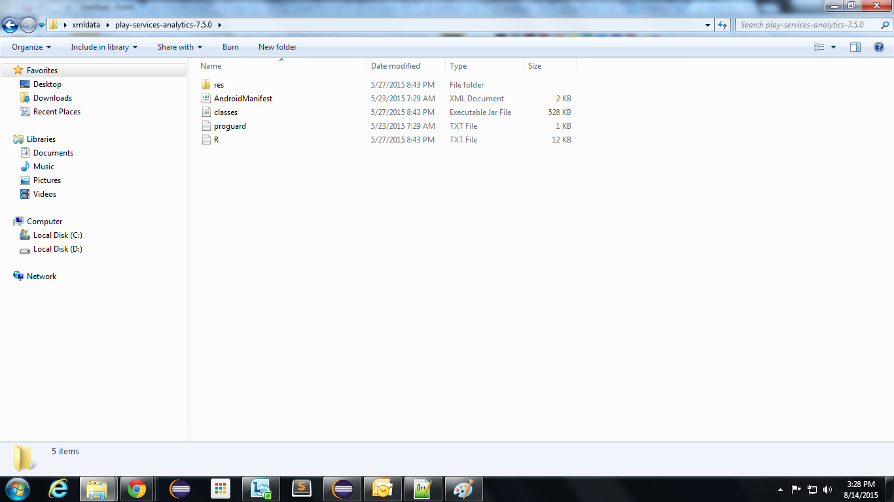Viewport: 894px width, 502px height.
Task: Open the Videos library
Action: [45, 194]
